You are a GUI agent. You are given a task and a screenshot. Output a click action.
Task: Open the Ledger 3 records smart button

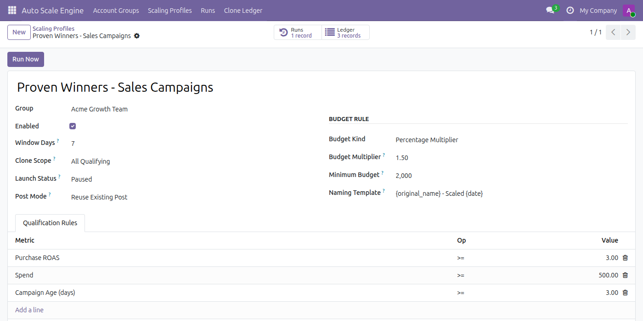click(345, 33)
